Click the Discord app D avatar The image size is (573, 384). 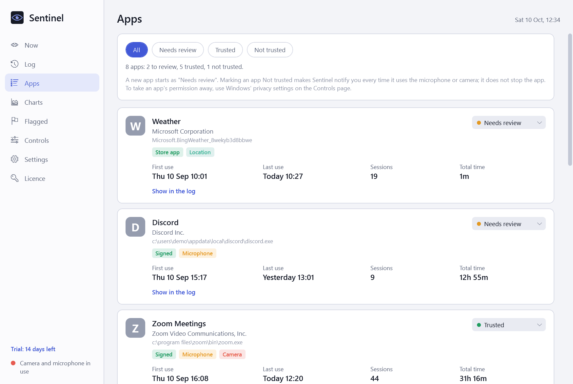pyautogui.click(x=135, y=227)
